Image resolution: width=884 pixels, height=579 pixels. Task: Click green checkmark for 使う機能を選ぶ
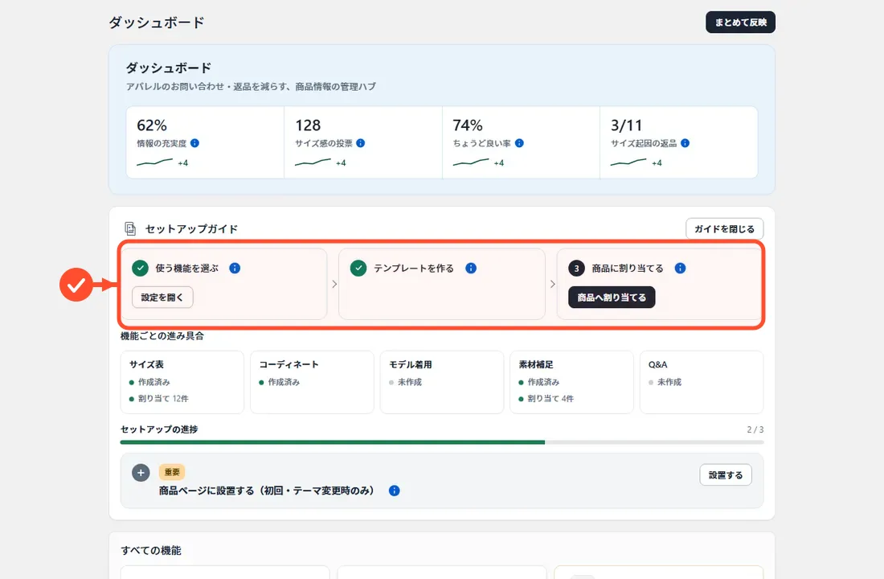(x=141, y=268)
